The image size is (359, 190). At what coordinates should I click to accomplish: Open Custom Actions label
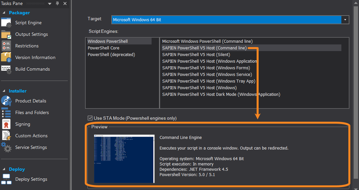pos(31,136)
